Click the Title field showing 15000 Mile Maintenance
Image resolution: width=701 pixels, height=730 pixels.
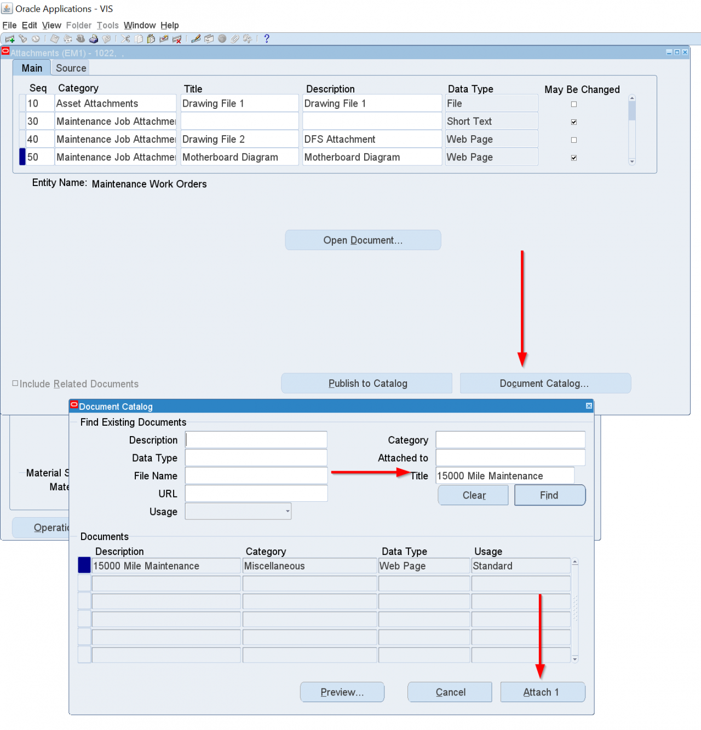(504, 476)
